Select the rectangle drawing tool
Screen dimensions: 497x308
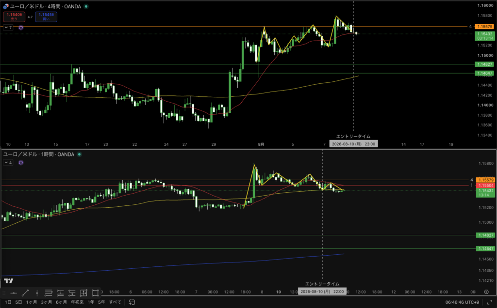click(x=95, y=293)
